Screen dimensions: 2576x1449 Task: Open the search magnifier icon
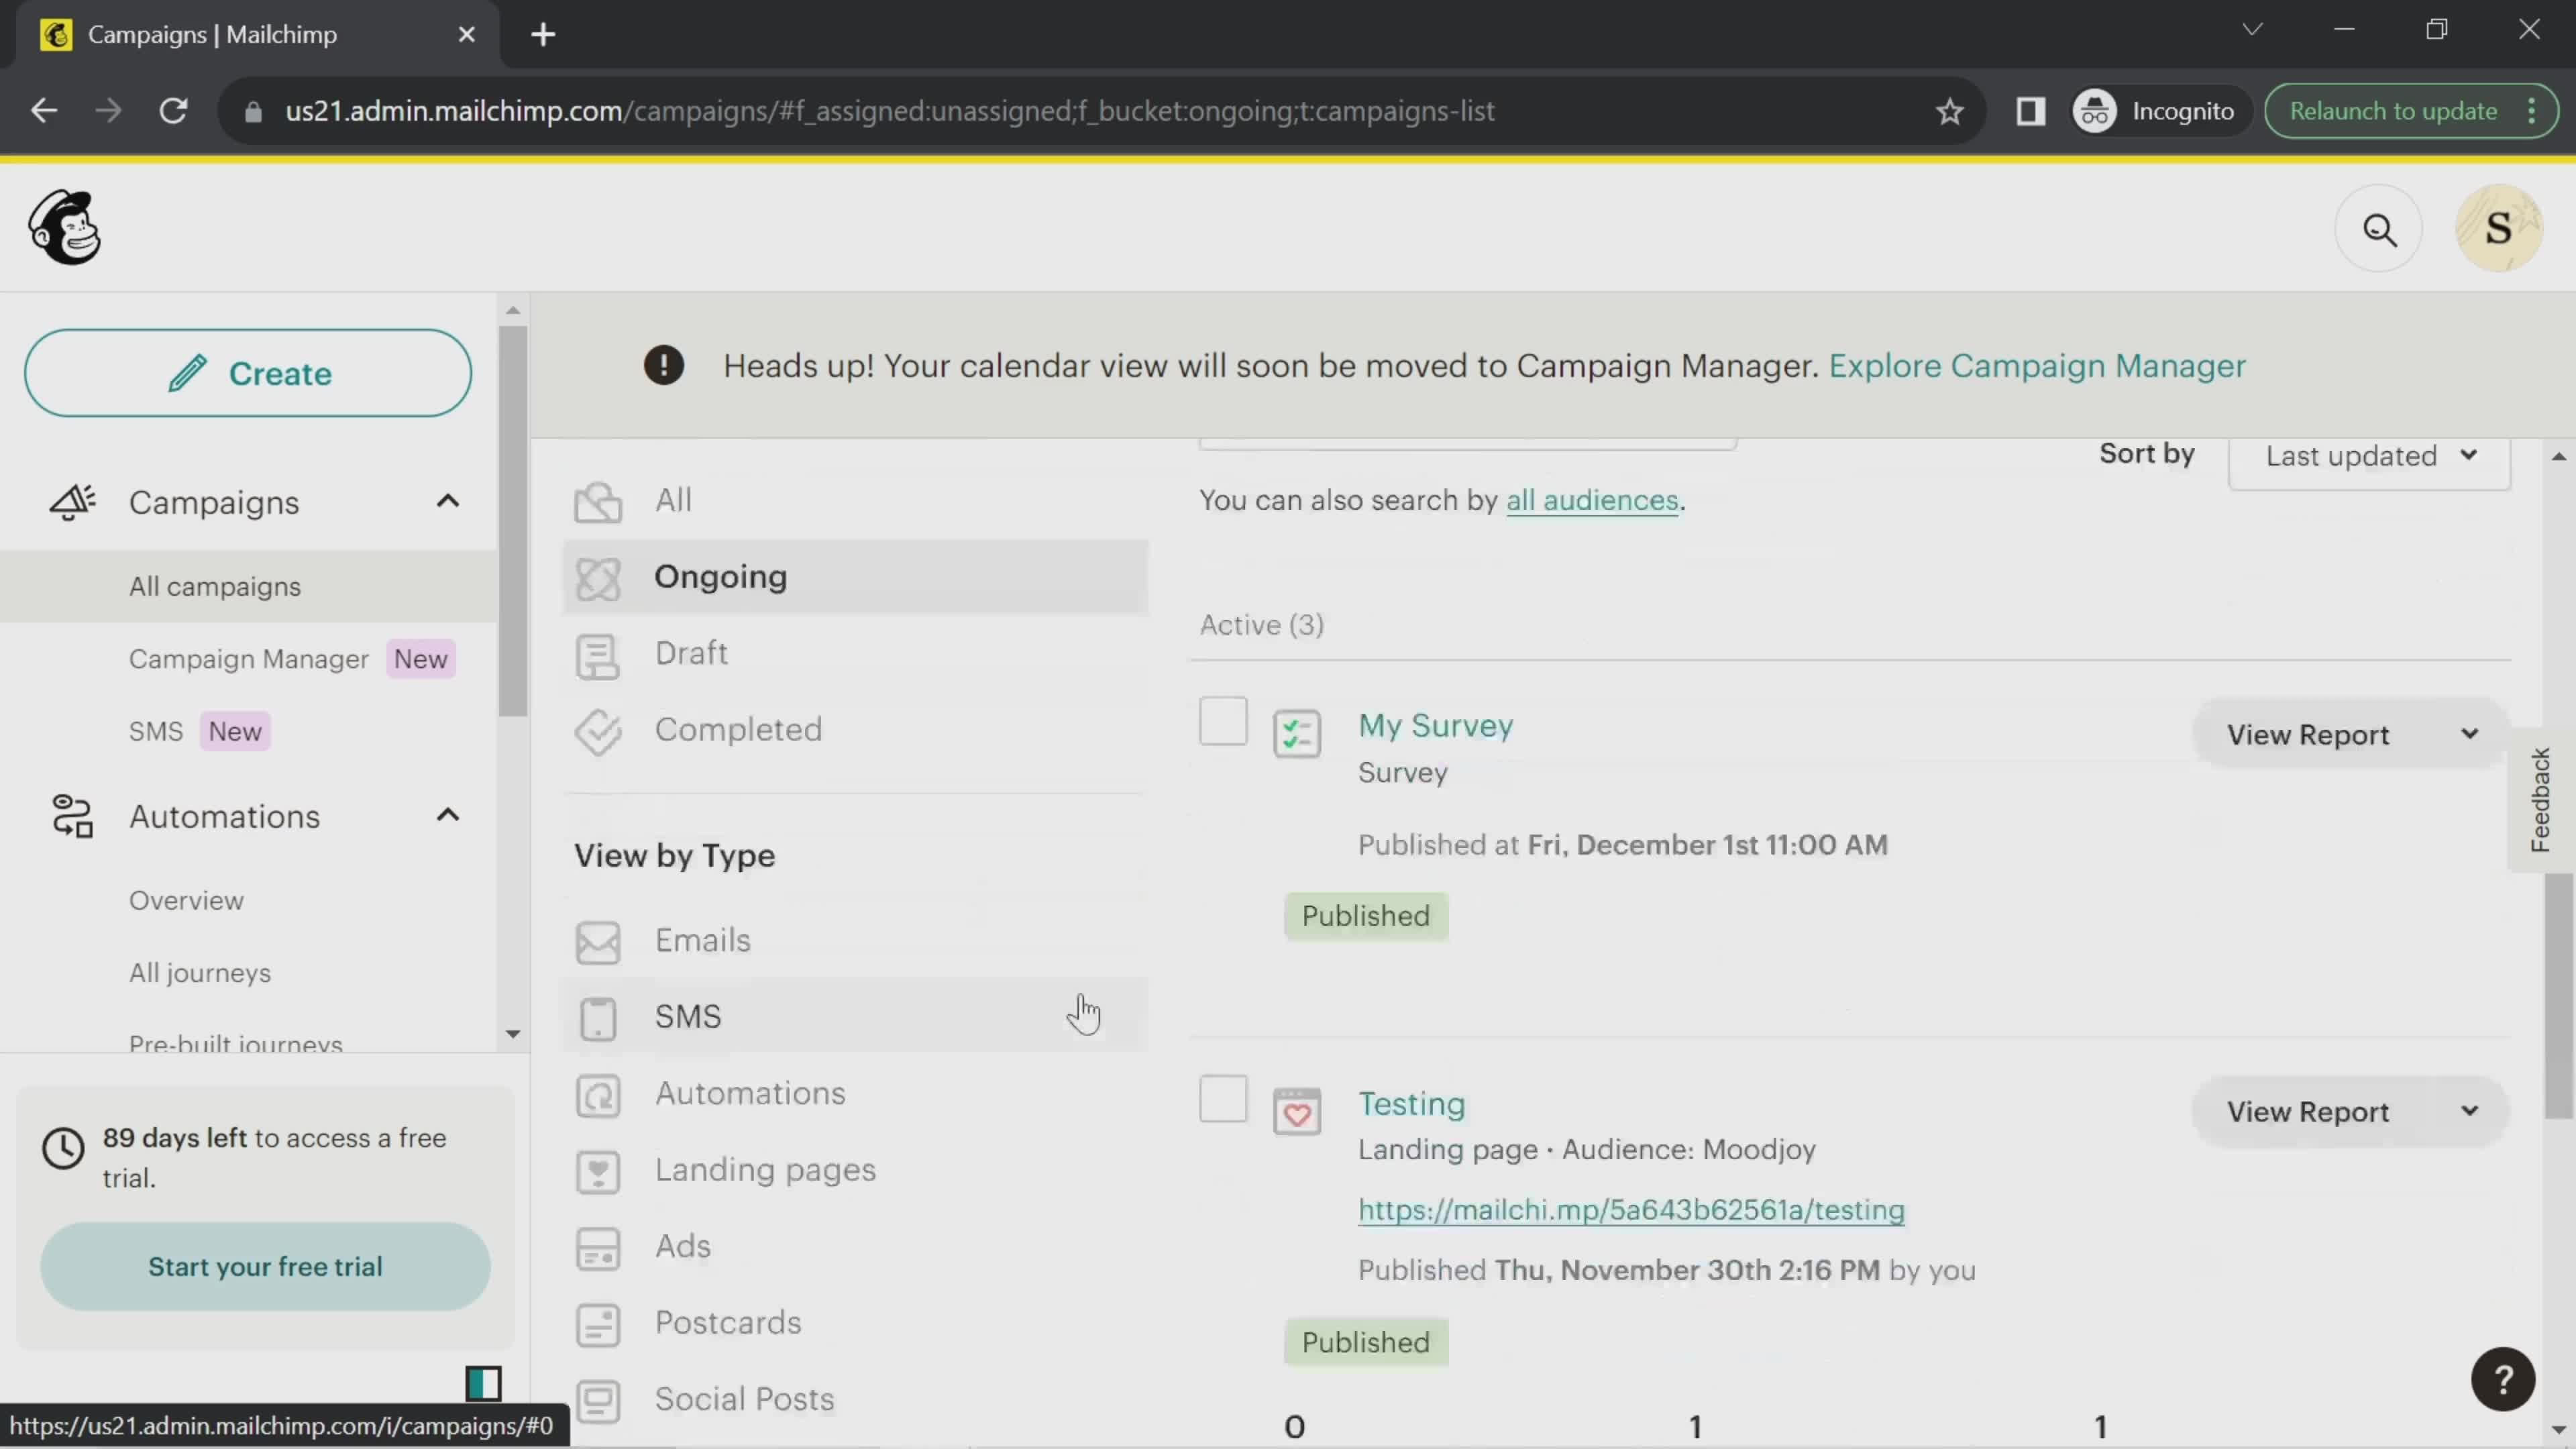click(x=2379, y=230)
